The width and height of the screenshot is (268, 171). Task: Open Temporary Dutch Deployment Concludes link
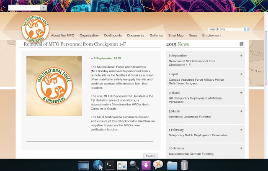[198, 135]
